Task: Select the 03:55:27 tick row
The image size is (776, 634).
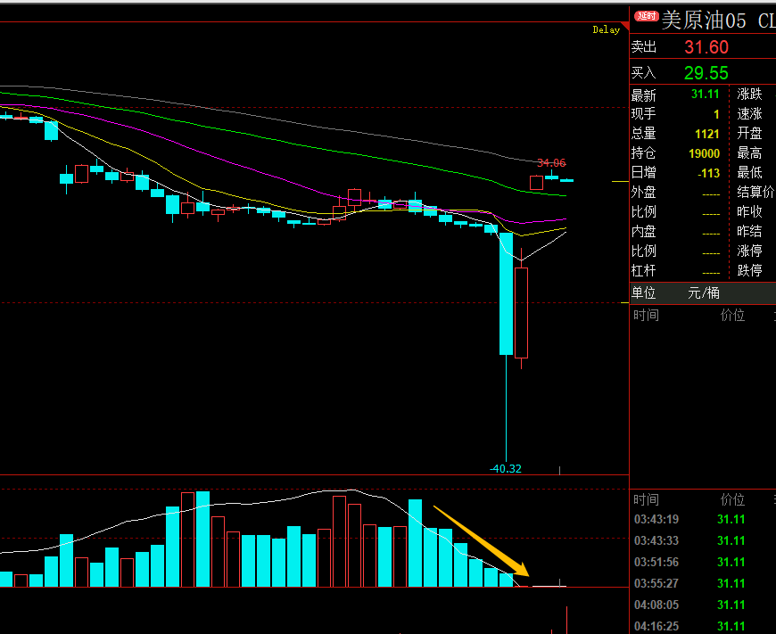Action: click(703, 583)
